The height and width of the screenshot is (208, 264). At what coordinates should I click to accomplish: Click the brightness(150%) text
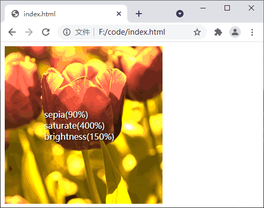(79, 137)
